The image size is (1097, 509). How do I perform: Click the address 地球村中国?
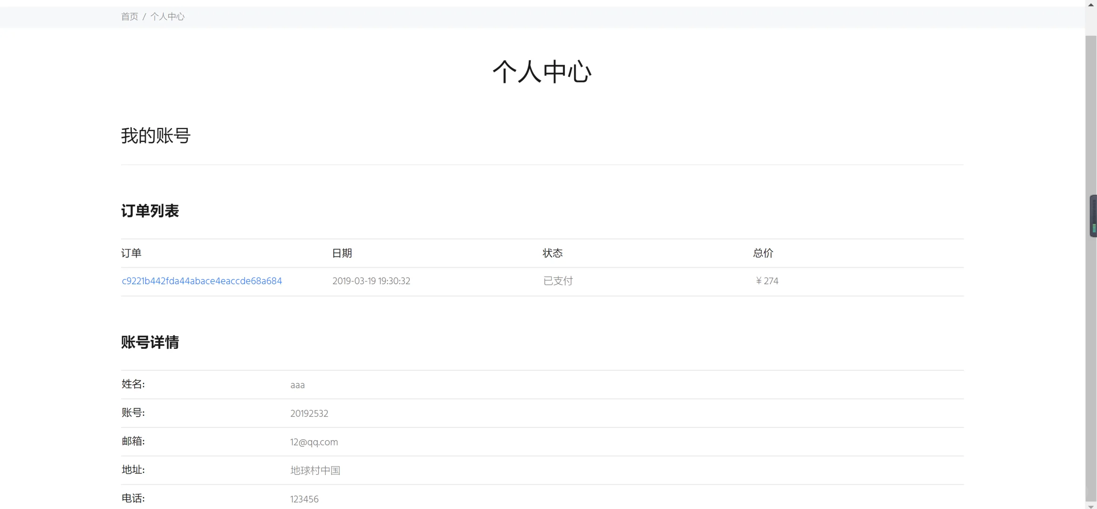315,470
